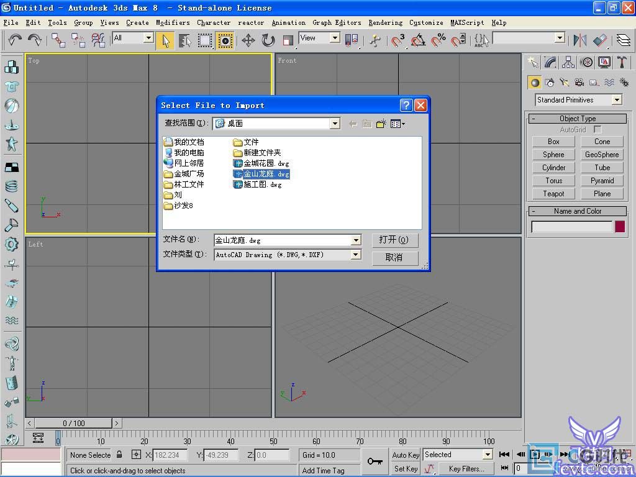
Task: Open the Rendering menu
Action: (385, 23)
